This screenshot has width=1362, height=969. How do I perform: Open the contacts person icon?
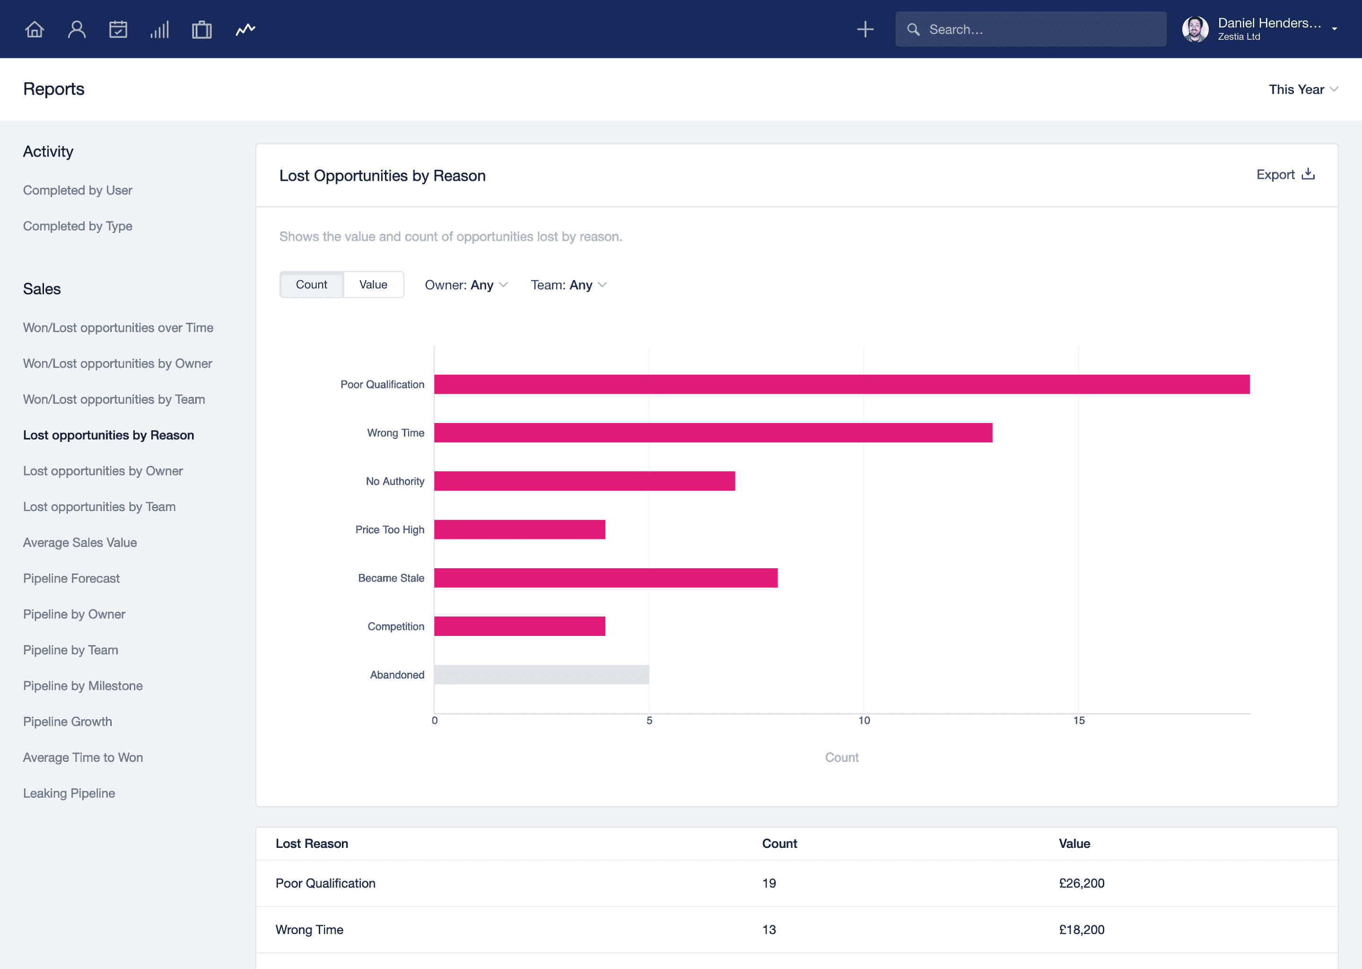76,29
